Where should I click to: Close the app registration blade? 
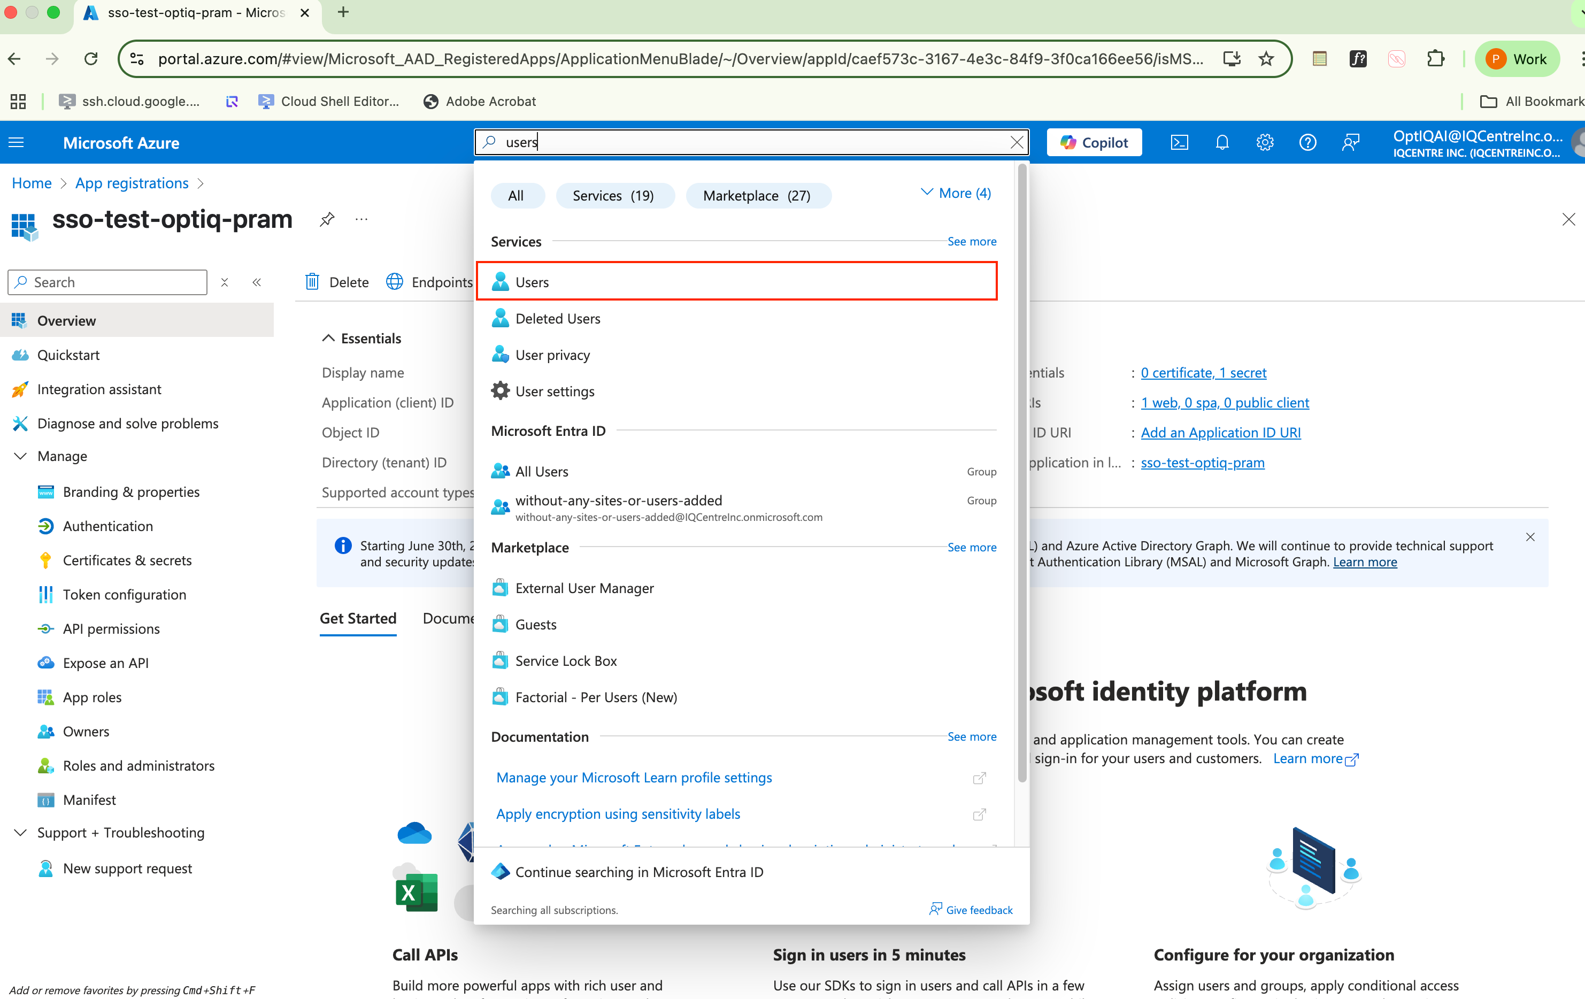(1568, 219)
